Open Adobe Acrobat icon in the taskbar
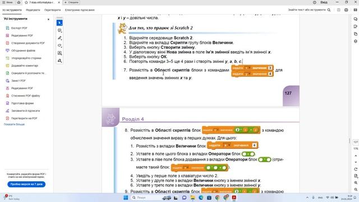 click(x=234, y=198)
